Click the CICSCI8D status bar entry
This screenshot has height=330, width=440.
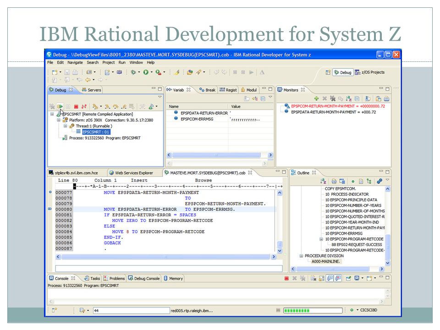[x=368, y=310]
